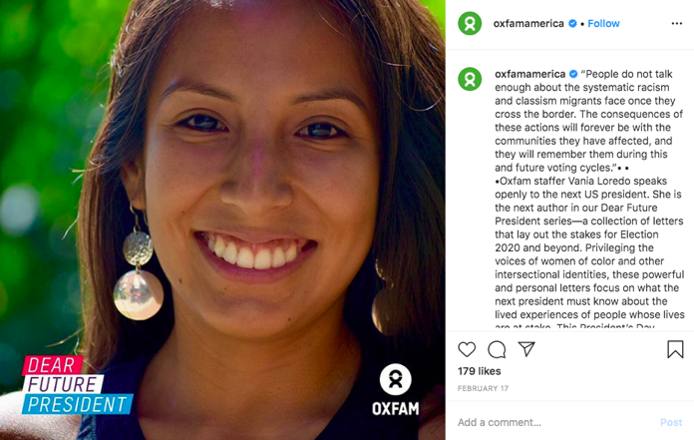Click the oxfamamerica avatar in header

[470, 24]
